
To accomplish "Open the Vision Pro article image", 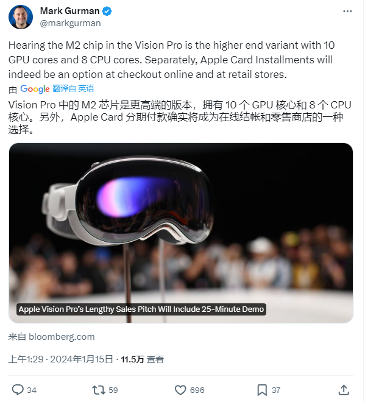I will [x=182, y=233].
